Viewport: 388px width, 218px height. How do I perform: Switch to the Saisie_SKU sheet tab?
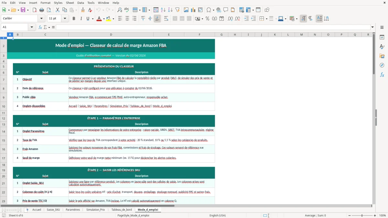click(53, 210)
